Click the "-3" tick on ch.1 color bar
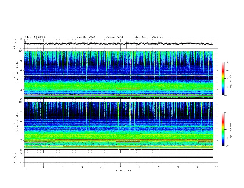This screenshot has height=188, width=244. point(227,62)
